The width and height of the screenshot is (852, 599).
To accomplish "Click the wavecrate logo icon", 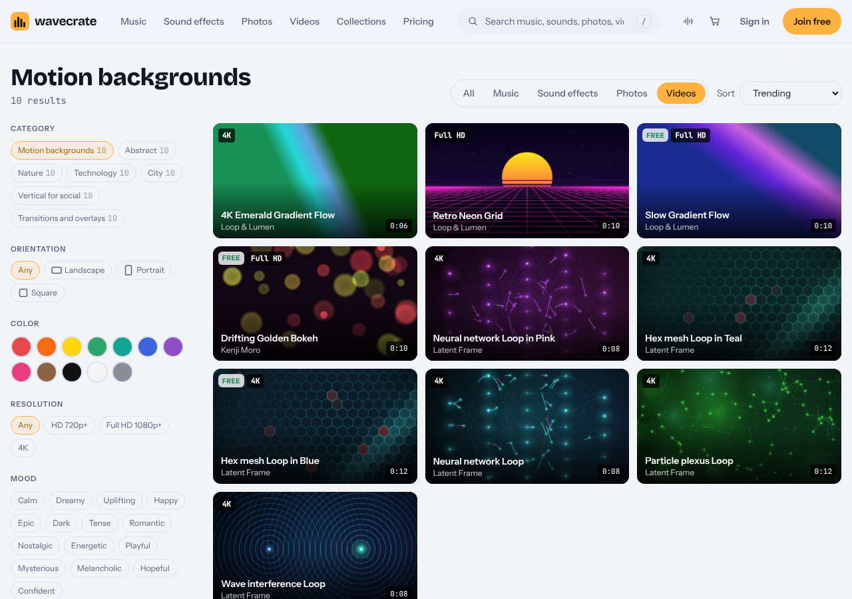I will 20,21.
